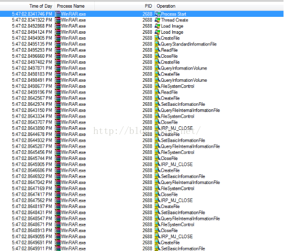Sort by the PID column header
284x251 pixels.
125,6
